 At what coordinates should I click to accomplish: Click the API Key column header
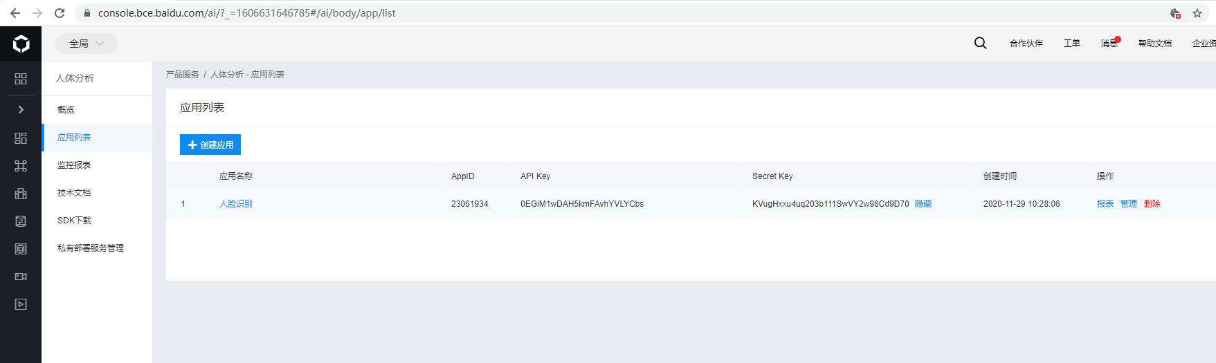(536, 176)
